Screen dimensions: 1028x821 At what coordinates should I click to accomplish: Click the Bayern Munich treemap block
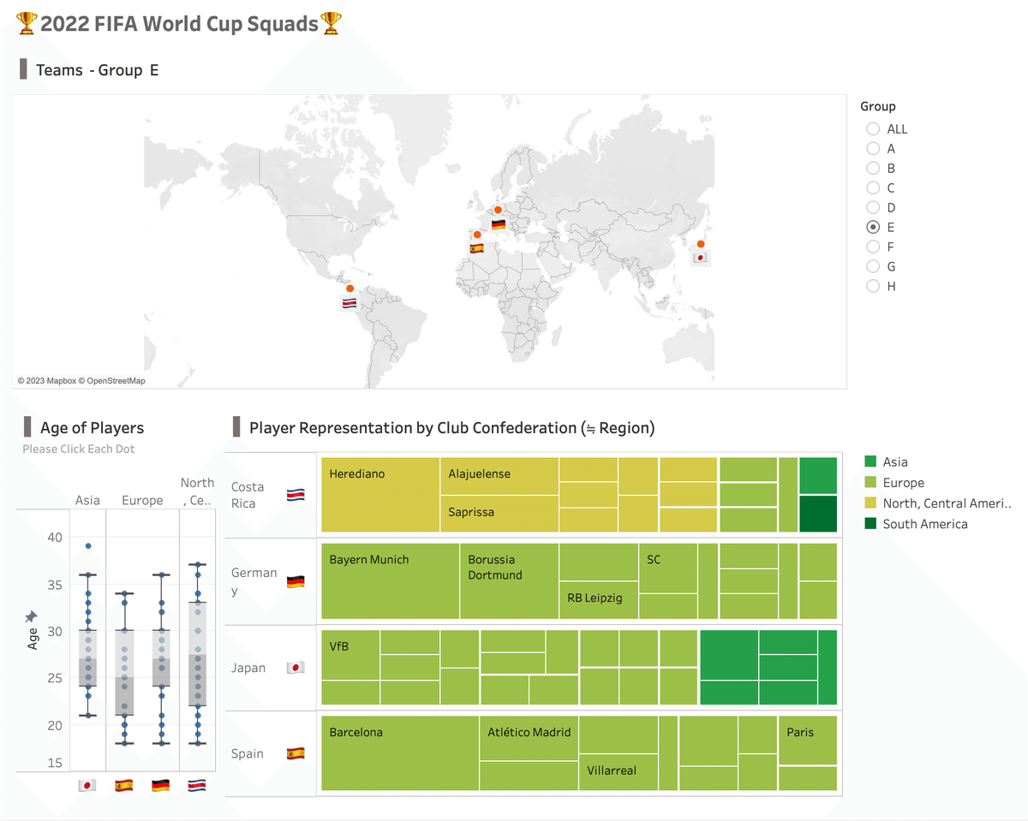point(391,580)
